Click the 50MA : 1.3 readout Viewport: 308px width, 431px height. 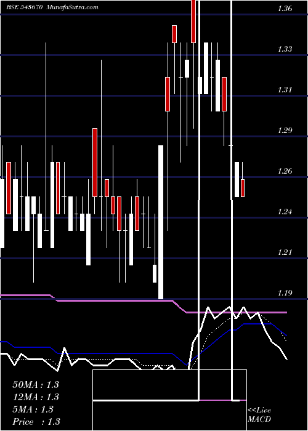coord(36,385)
